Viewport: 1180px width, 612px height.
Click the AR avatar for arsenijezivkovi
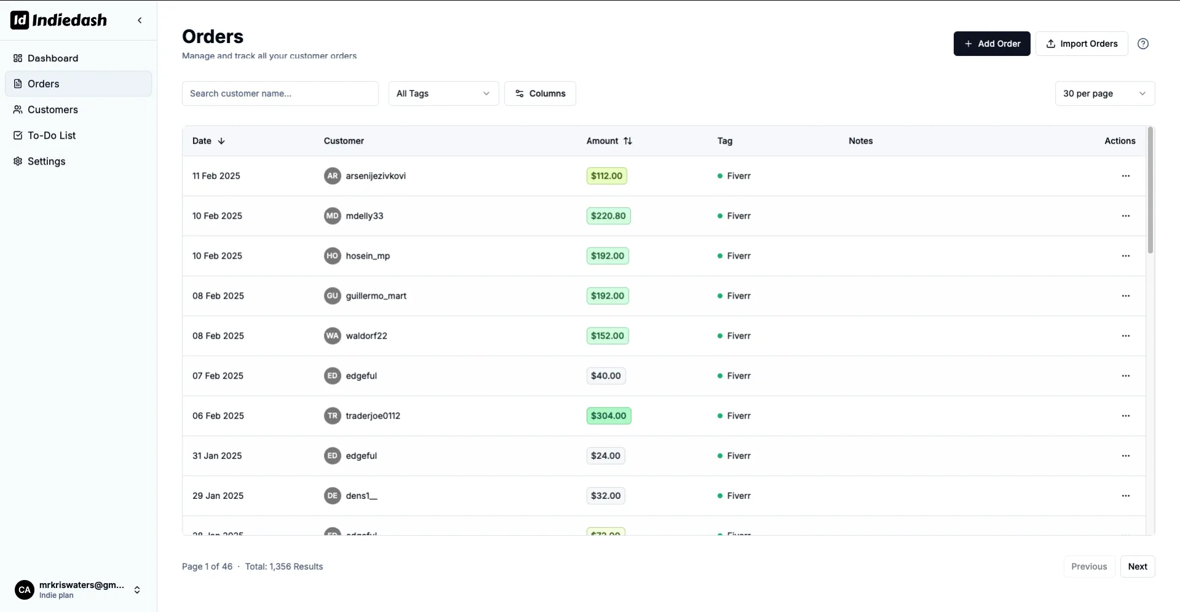click(332, 176)
